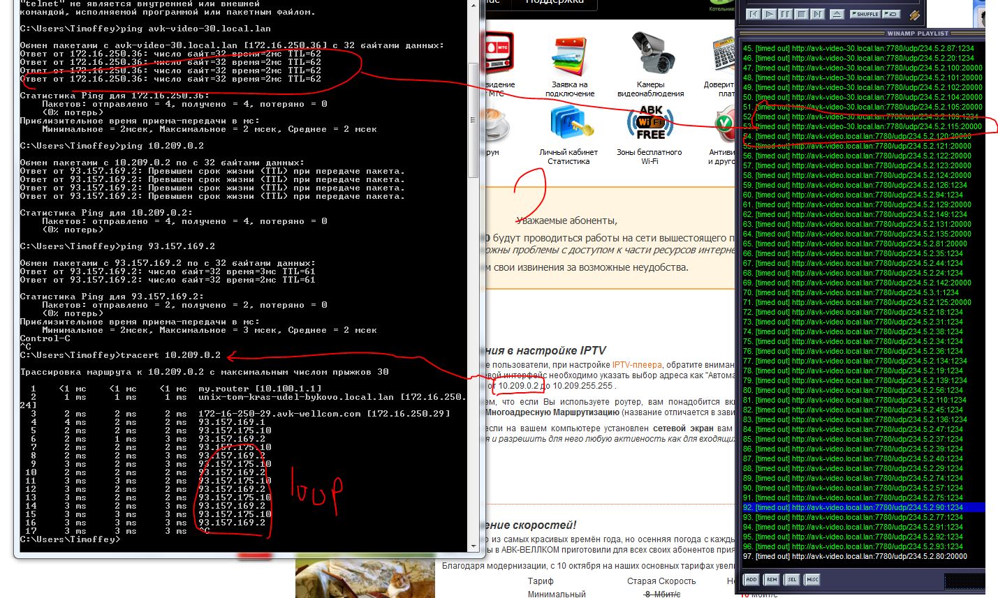Click the command prompt vertical scrollbar thumb
The width and height of the screenshot is (998, 598).
[473, 119]
